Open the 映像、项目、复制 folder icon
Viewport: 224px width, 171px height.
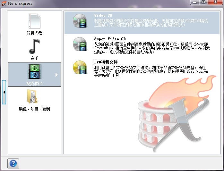[x=32, y=96]
